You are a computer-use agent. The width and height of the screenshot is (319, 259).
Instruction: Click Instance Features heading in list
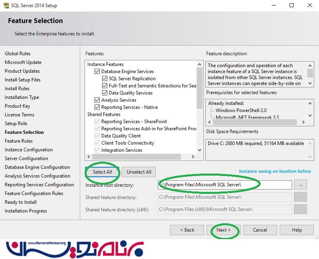tap(105, 64)
